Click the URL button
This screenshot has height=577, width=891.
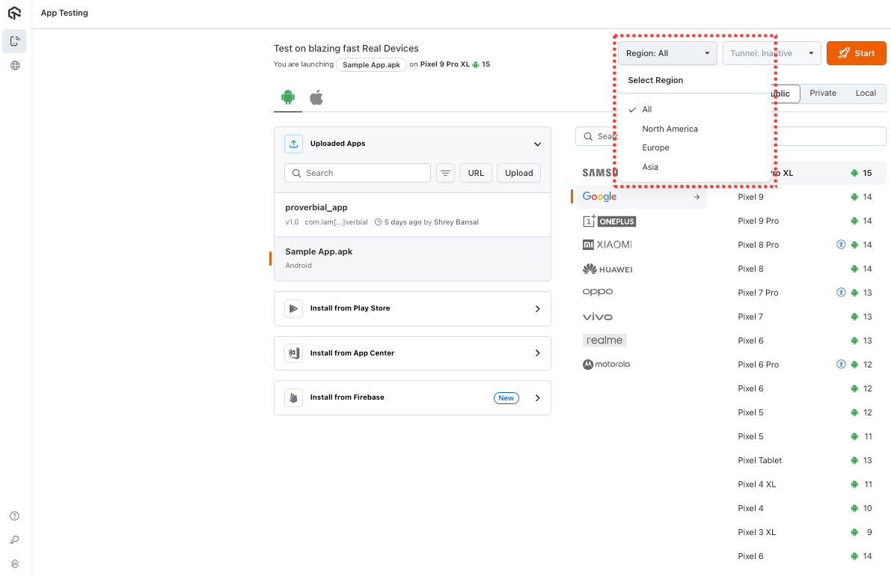coord(476,173)
